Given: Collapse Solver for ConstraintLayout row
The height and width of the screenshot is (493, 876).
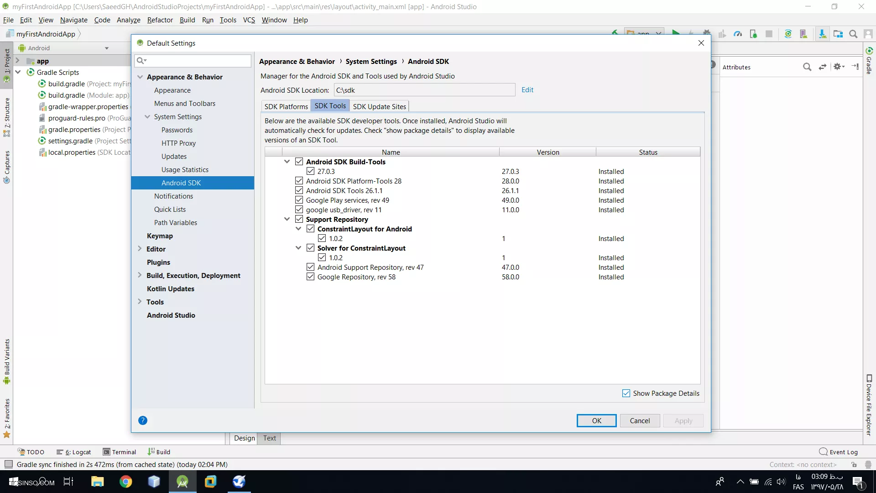Looking at the screenshot, I should [x=298, y=248].
